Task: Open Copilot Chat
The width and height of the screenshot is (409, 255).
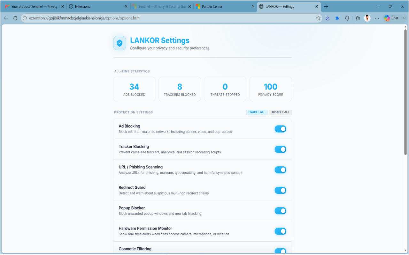Action: (391, 18)
